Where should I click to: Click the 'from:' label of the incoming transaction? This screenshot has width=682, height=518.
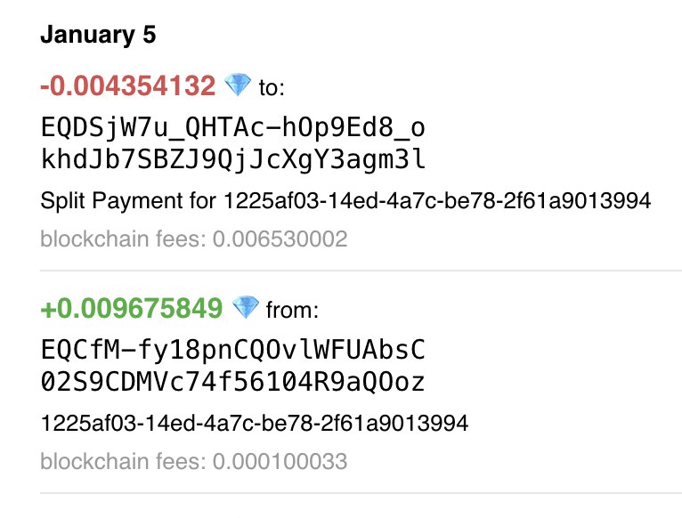pyautogui.click(x=292, y=310)
